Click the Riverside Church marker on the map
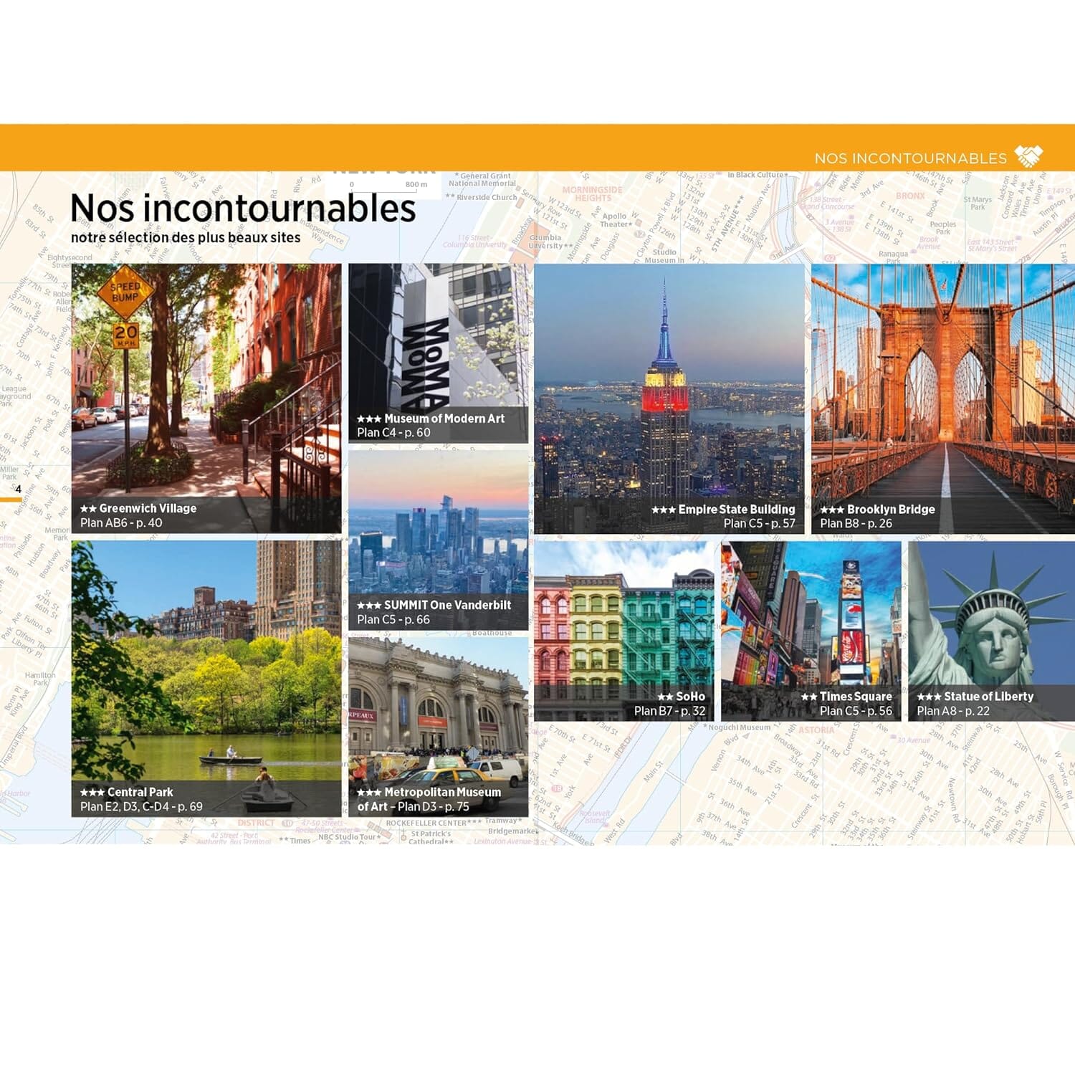 click(486, 196)
